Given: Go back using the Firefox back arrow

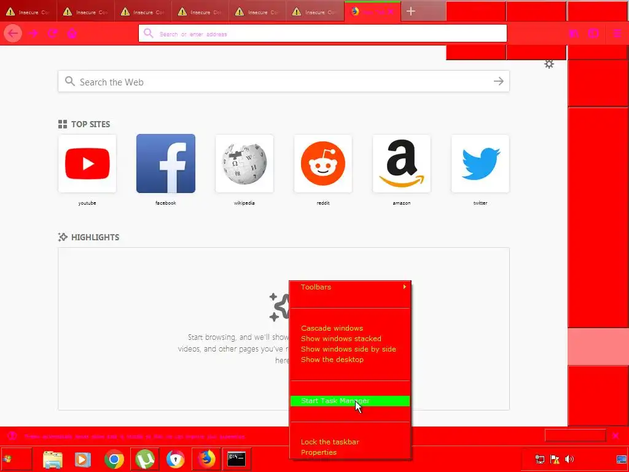Looking at the screenshot, I should point(13,33).
